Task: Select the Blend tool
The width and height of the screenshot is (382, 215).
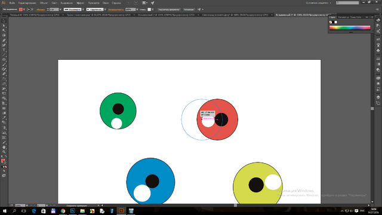Action: (x=4, y=123)
